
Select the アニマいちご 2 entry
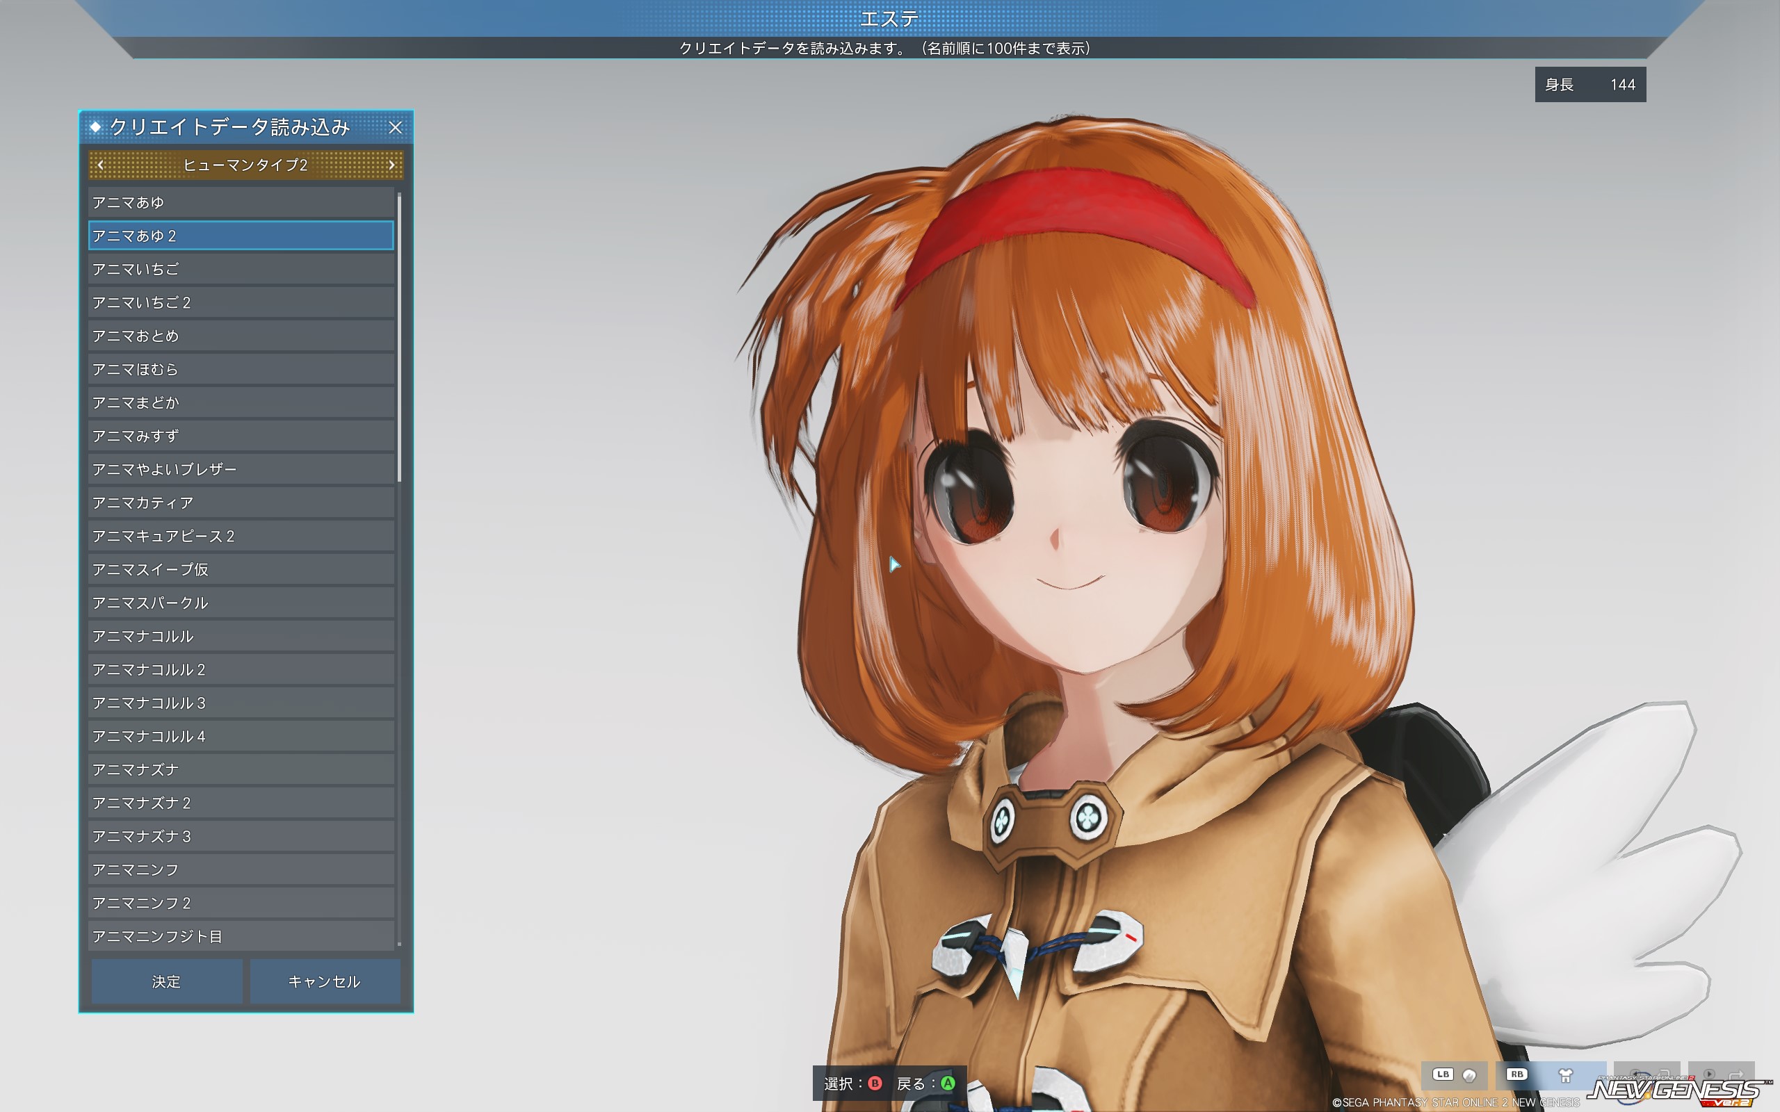(241, 302)
